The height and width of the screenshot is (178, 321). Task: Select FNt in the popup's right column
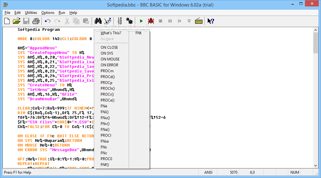138,33
